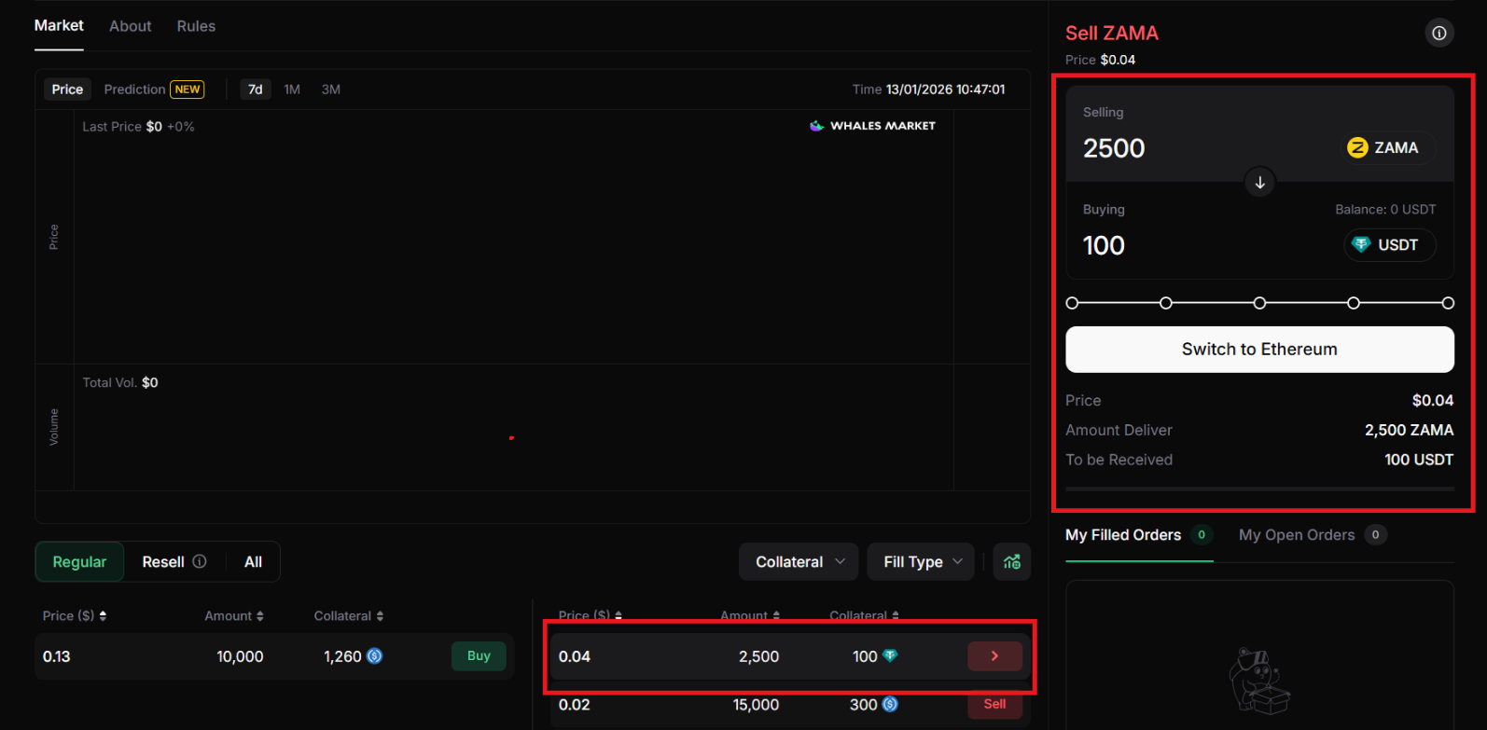This screenshot has height=730, width=1487.
Task: Select the 0.04 price sell order row
Action: [790, 656]
